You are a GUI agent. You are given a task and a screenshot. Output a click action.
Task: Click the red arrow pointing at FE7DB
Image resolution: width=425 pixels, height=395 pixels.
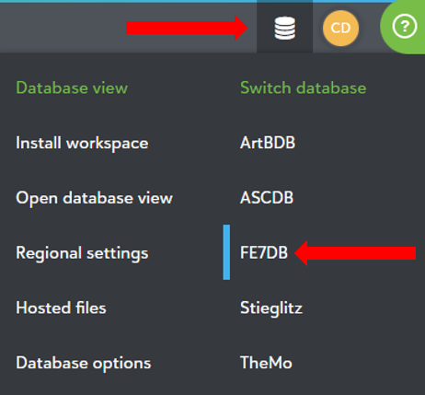tap(355, 253)
